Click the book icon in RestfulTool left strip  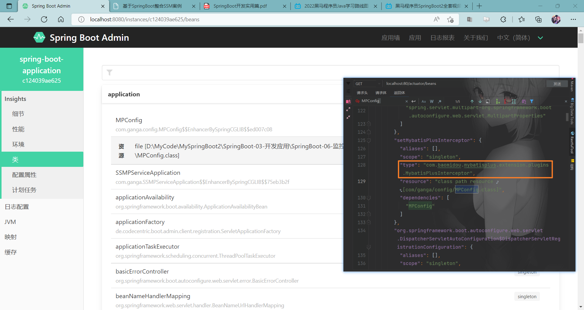click(x=348, y=102)
